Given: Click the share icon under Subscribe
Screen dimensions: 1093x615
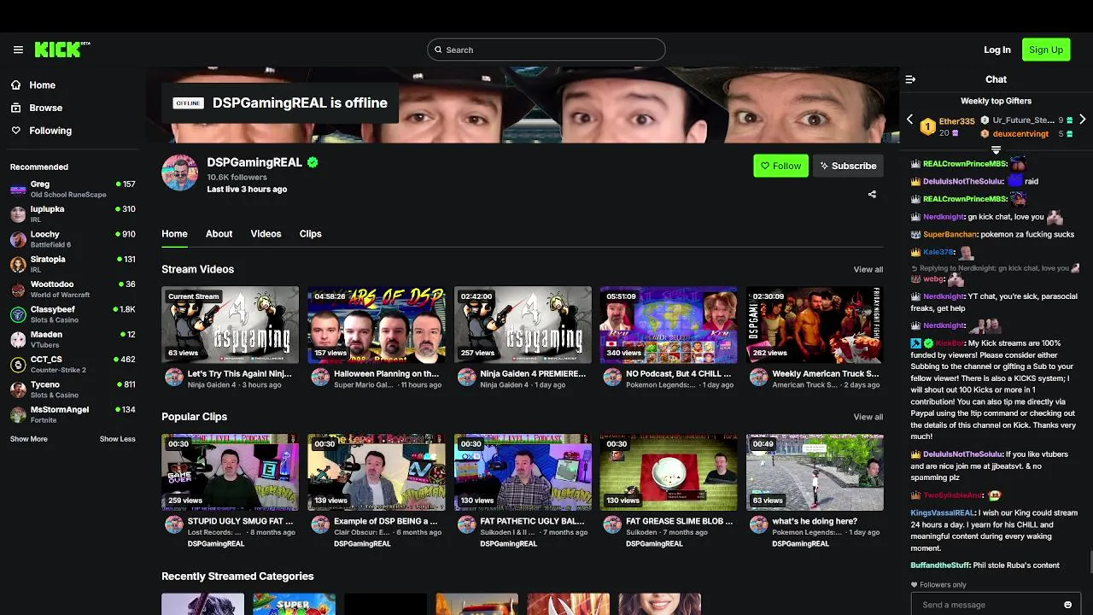Looking at the screenshot, I should [872, 195].
